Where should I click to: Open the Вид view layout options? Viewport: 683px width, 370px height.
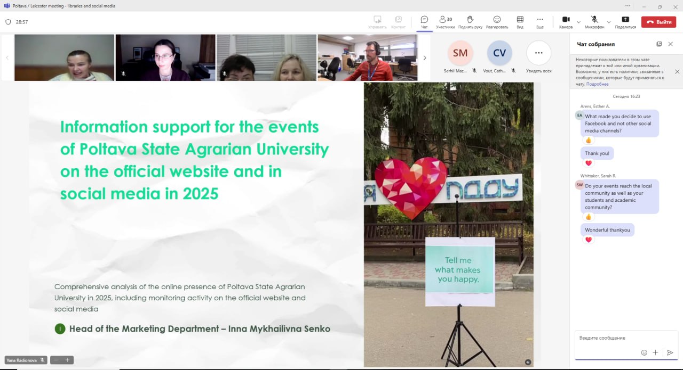(520, 20)
